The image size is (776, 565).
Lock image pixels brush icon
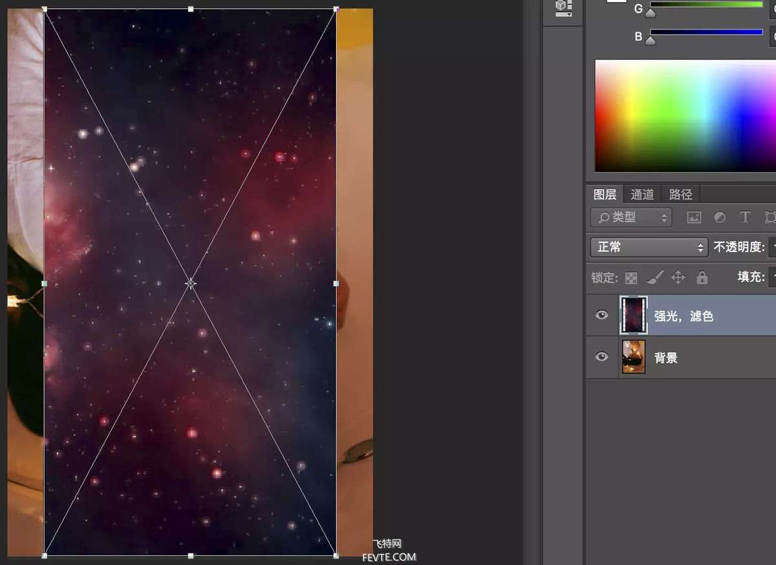click(654, 278)
